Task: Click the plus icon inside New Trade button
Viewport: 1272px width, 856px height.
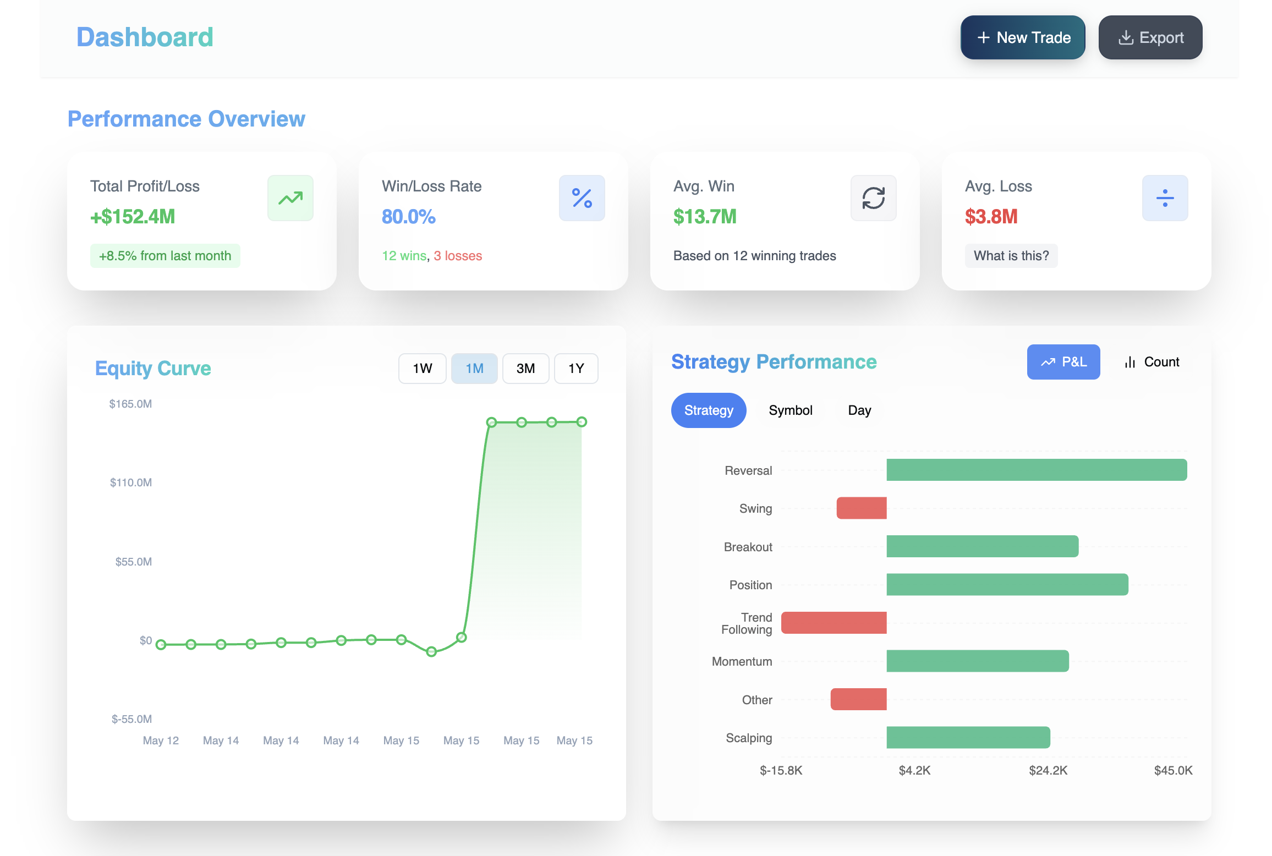Action: tap(984, 37)
